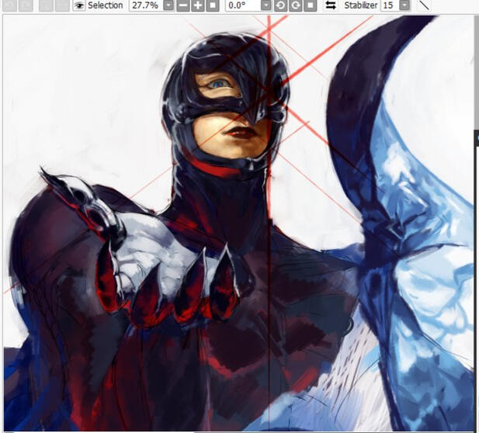Rotate the canvas clockwise
479x433 pixels.
[x=296, y=5]
